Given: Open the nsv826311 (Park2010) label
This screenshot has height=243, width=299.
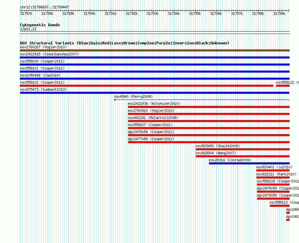Looking at the screenshot, I should (x=276, y=174).
